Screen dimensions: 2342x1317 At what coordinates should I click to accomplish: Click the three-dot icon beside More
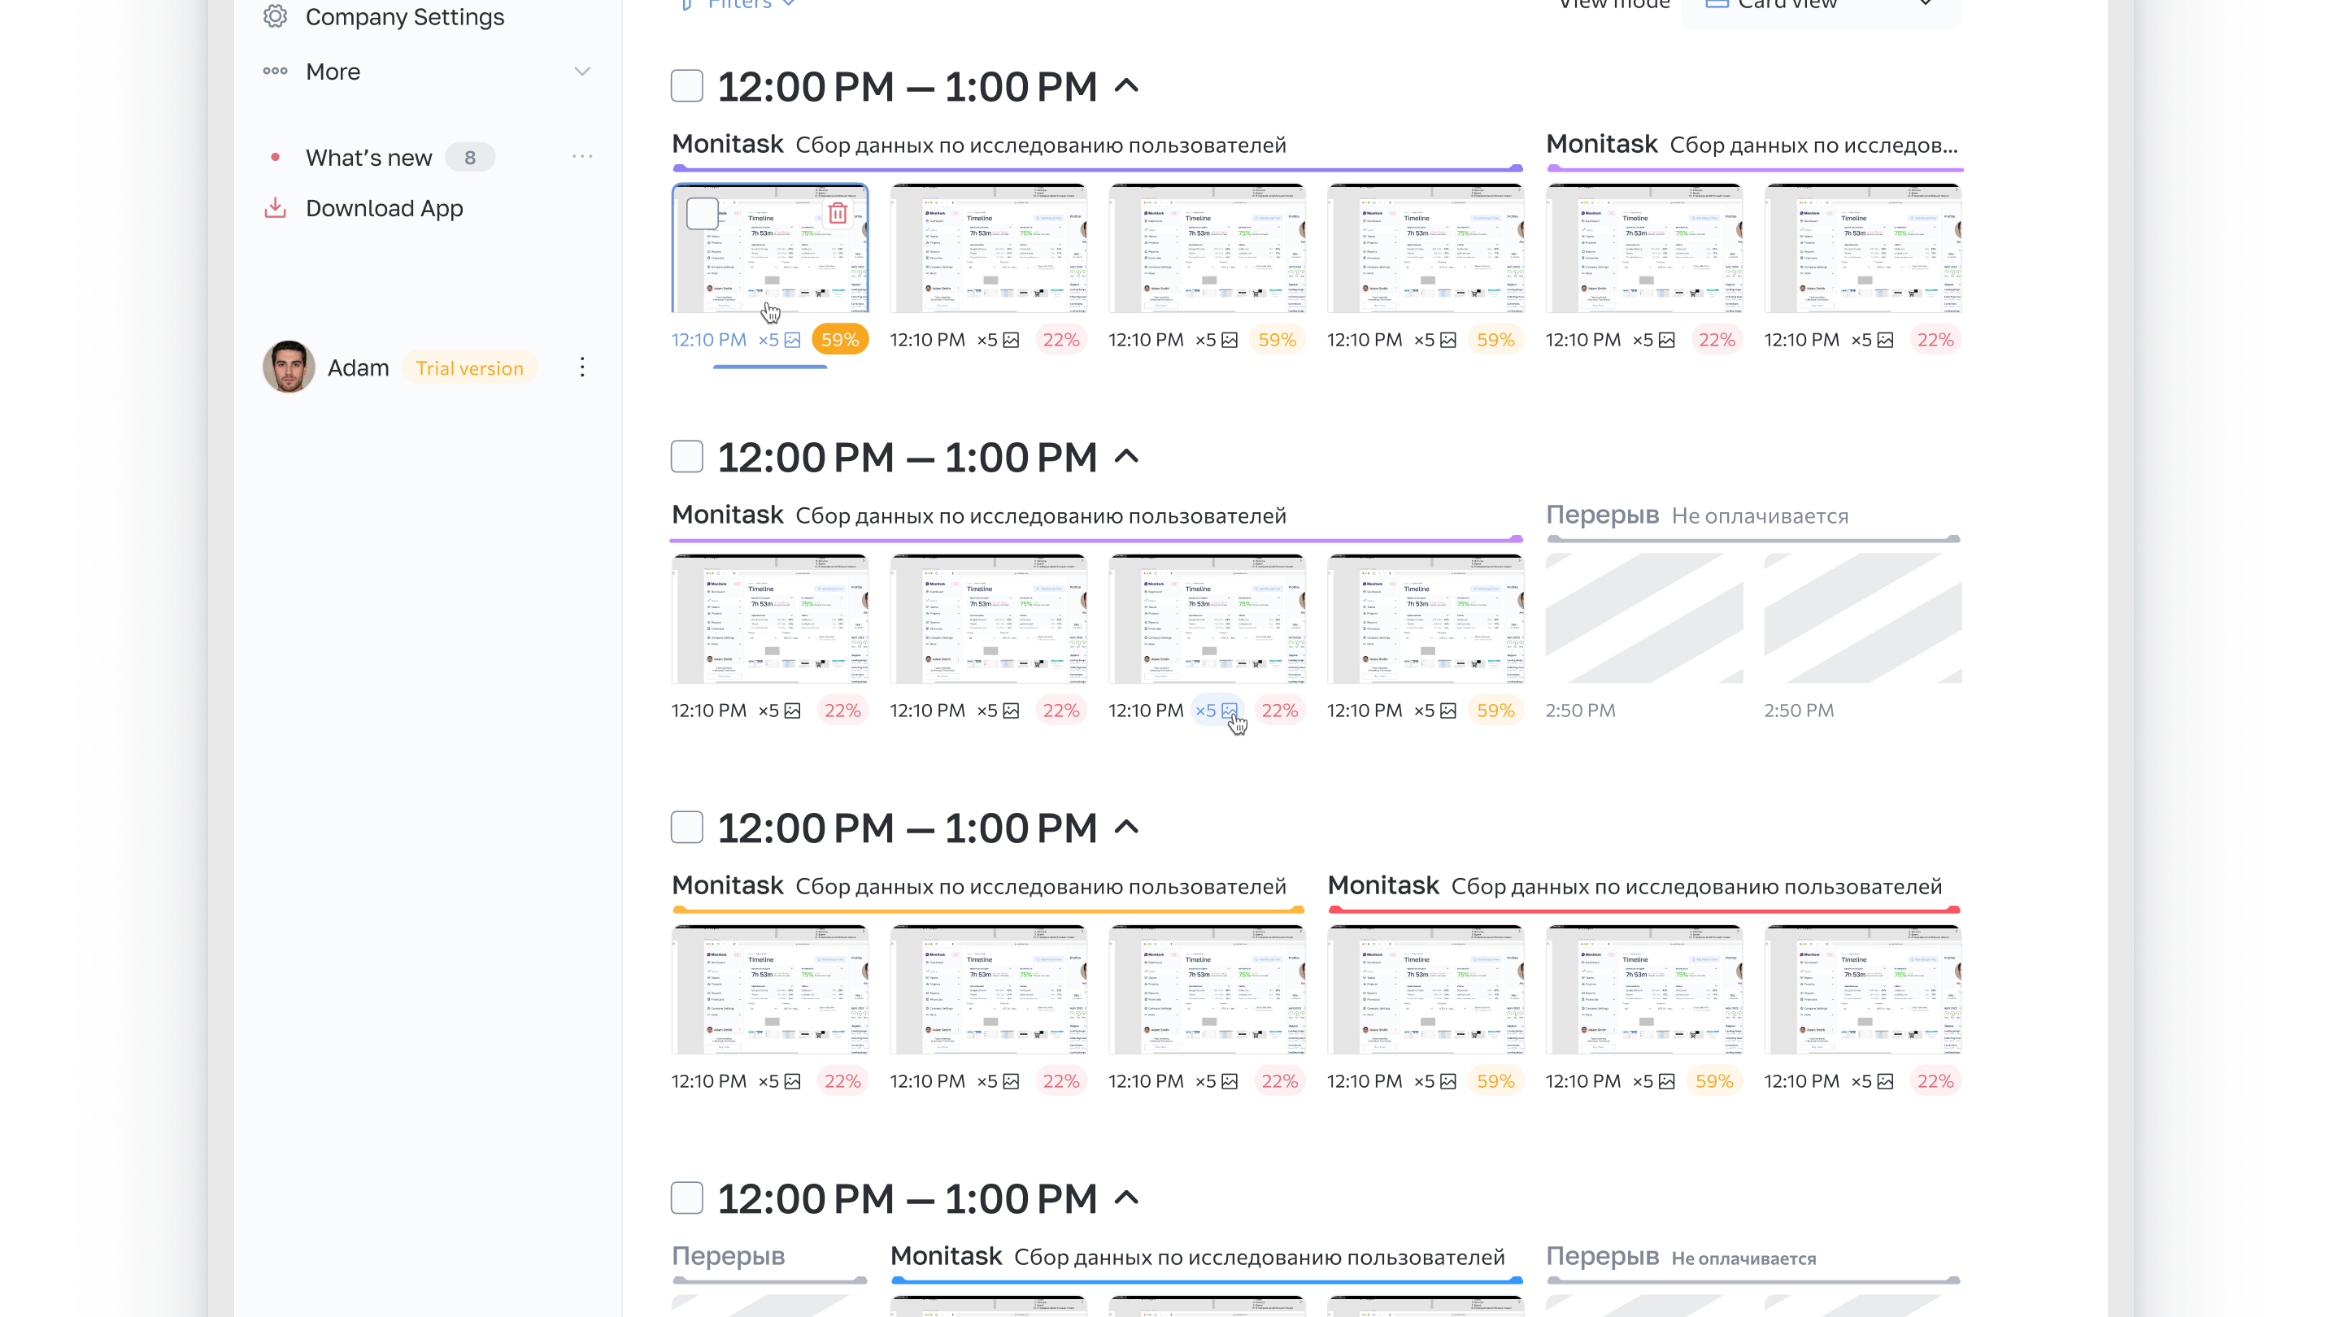(x=275, y=71)
